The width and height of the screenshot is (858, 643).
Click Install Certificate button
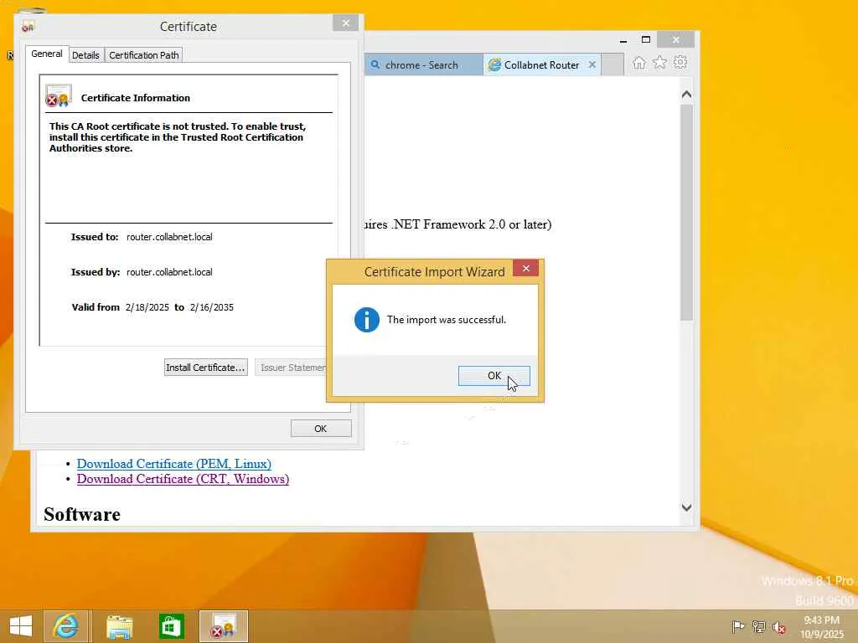(x=206, y=368)
